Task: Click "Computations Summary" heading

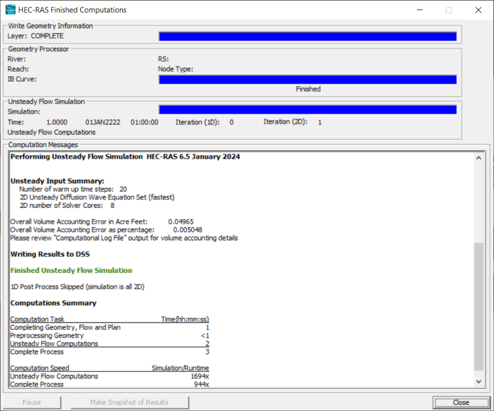Action: click(x=53, y=303)
